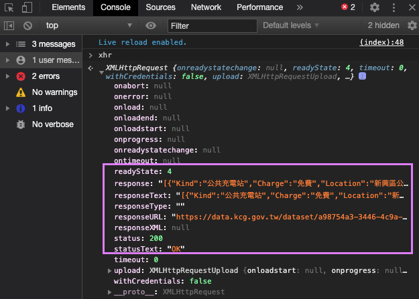The image size is (419, 299).
Task: Toggle the console sidebar panel icon
Action: pos(9,25)
